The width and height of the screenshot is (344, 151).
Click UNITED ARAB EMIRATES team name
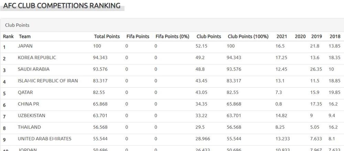(44, 139)
